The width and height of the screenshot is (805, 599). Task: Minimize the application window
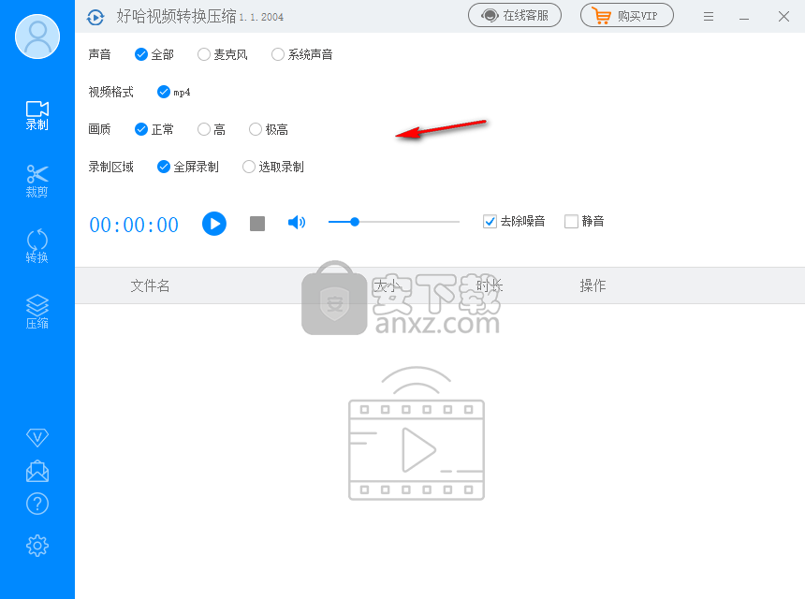744,18
